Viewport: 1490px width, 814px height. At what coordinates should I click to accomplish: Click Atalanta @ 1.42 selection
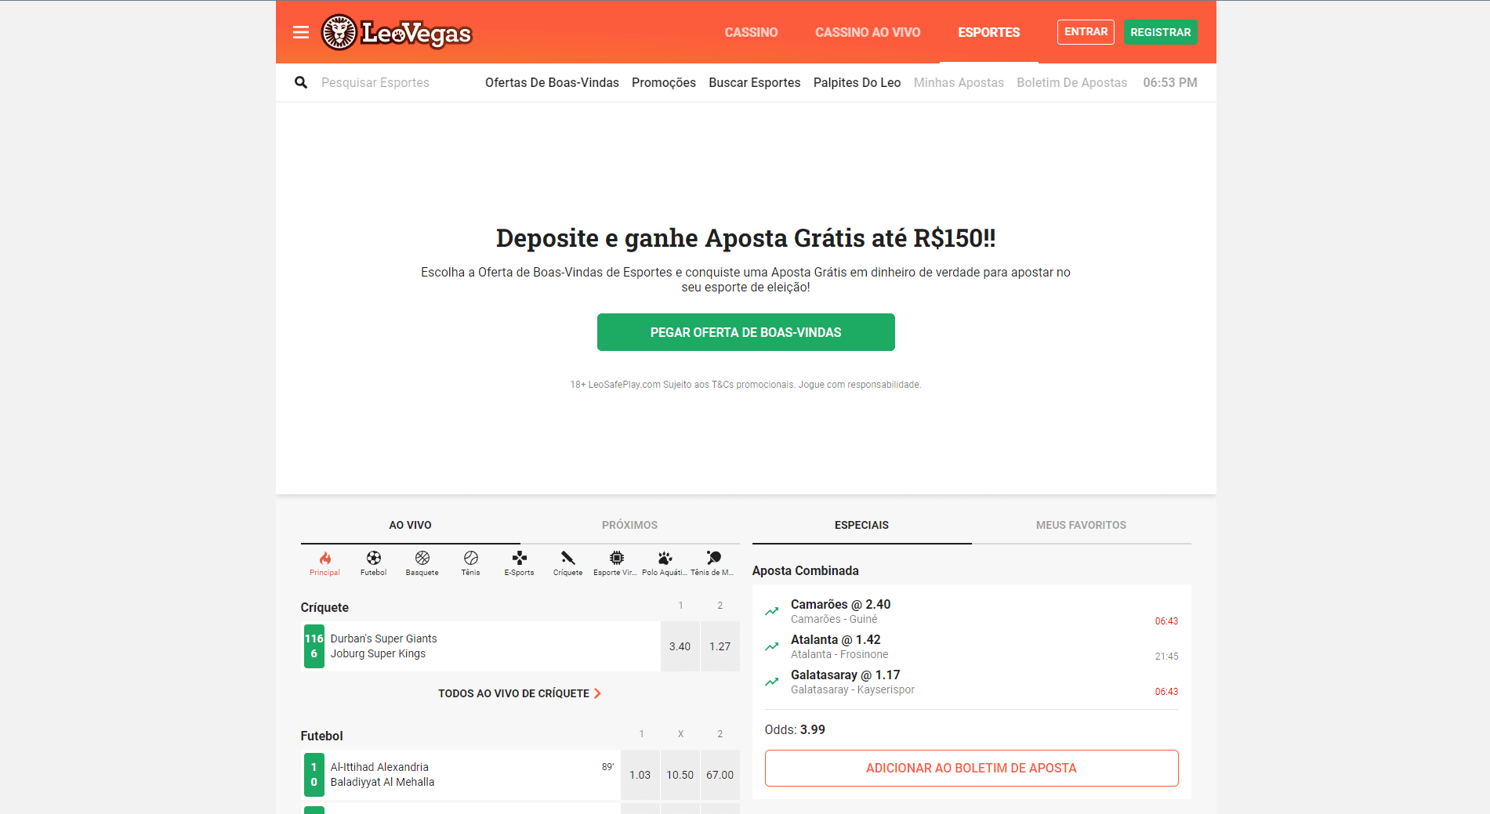(x=836, y=639)
